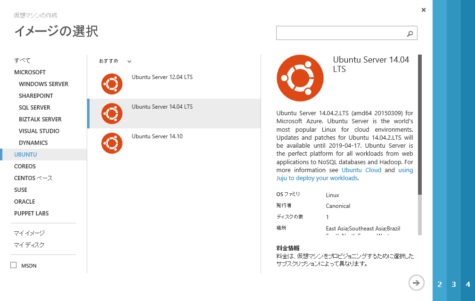Open the Ubuntu Cloud link

click(361, 170)
